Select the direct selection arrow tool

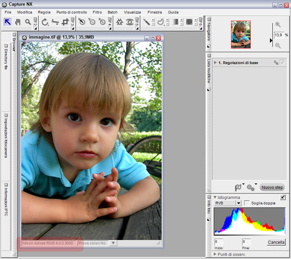[7, 22]
